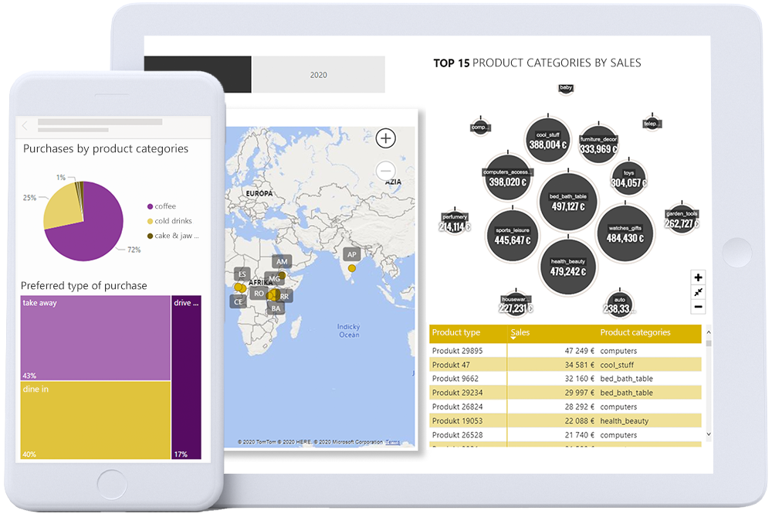Image resolution: width=772 pixels, height=517 pixels.
Task: Click the AM map marker in Africa
Action: 282,262
